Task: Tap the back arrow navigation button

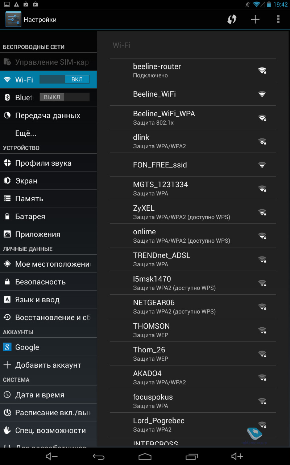Action: tap(98, 457)
